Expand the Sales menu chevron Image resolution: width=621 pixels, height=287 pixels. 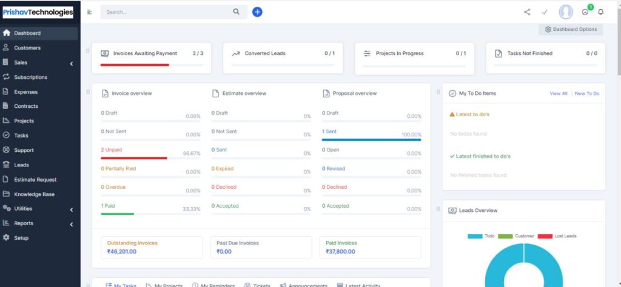[x=72, y=64]
